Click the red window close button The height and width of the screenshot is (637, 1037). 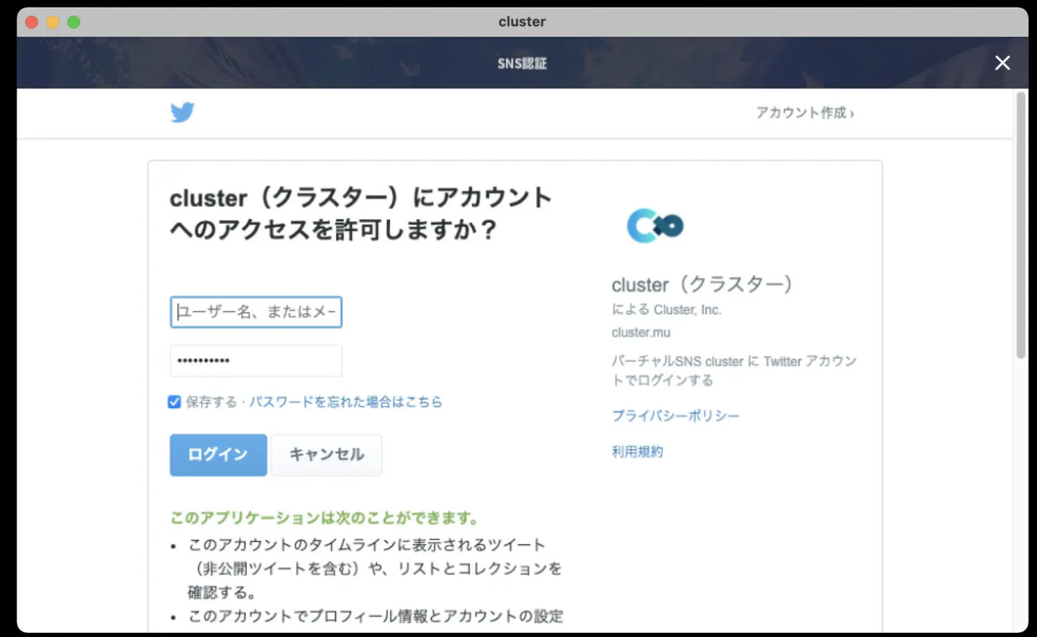(x=32, y=22)
